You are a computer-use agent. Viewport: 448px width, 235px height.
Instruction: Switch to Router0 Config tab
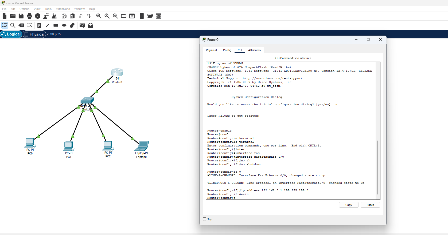tap(227, 50)
